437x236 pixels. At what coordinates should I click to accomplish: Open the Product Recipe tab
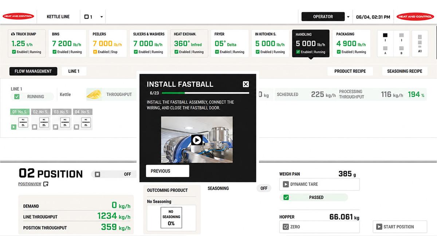click(350, 71)
